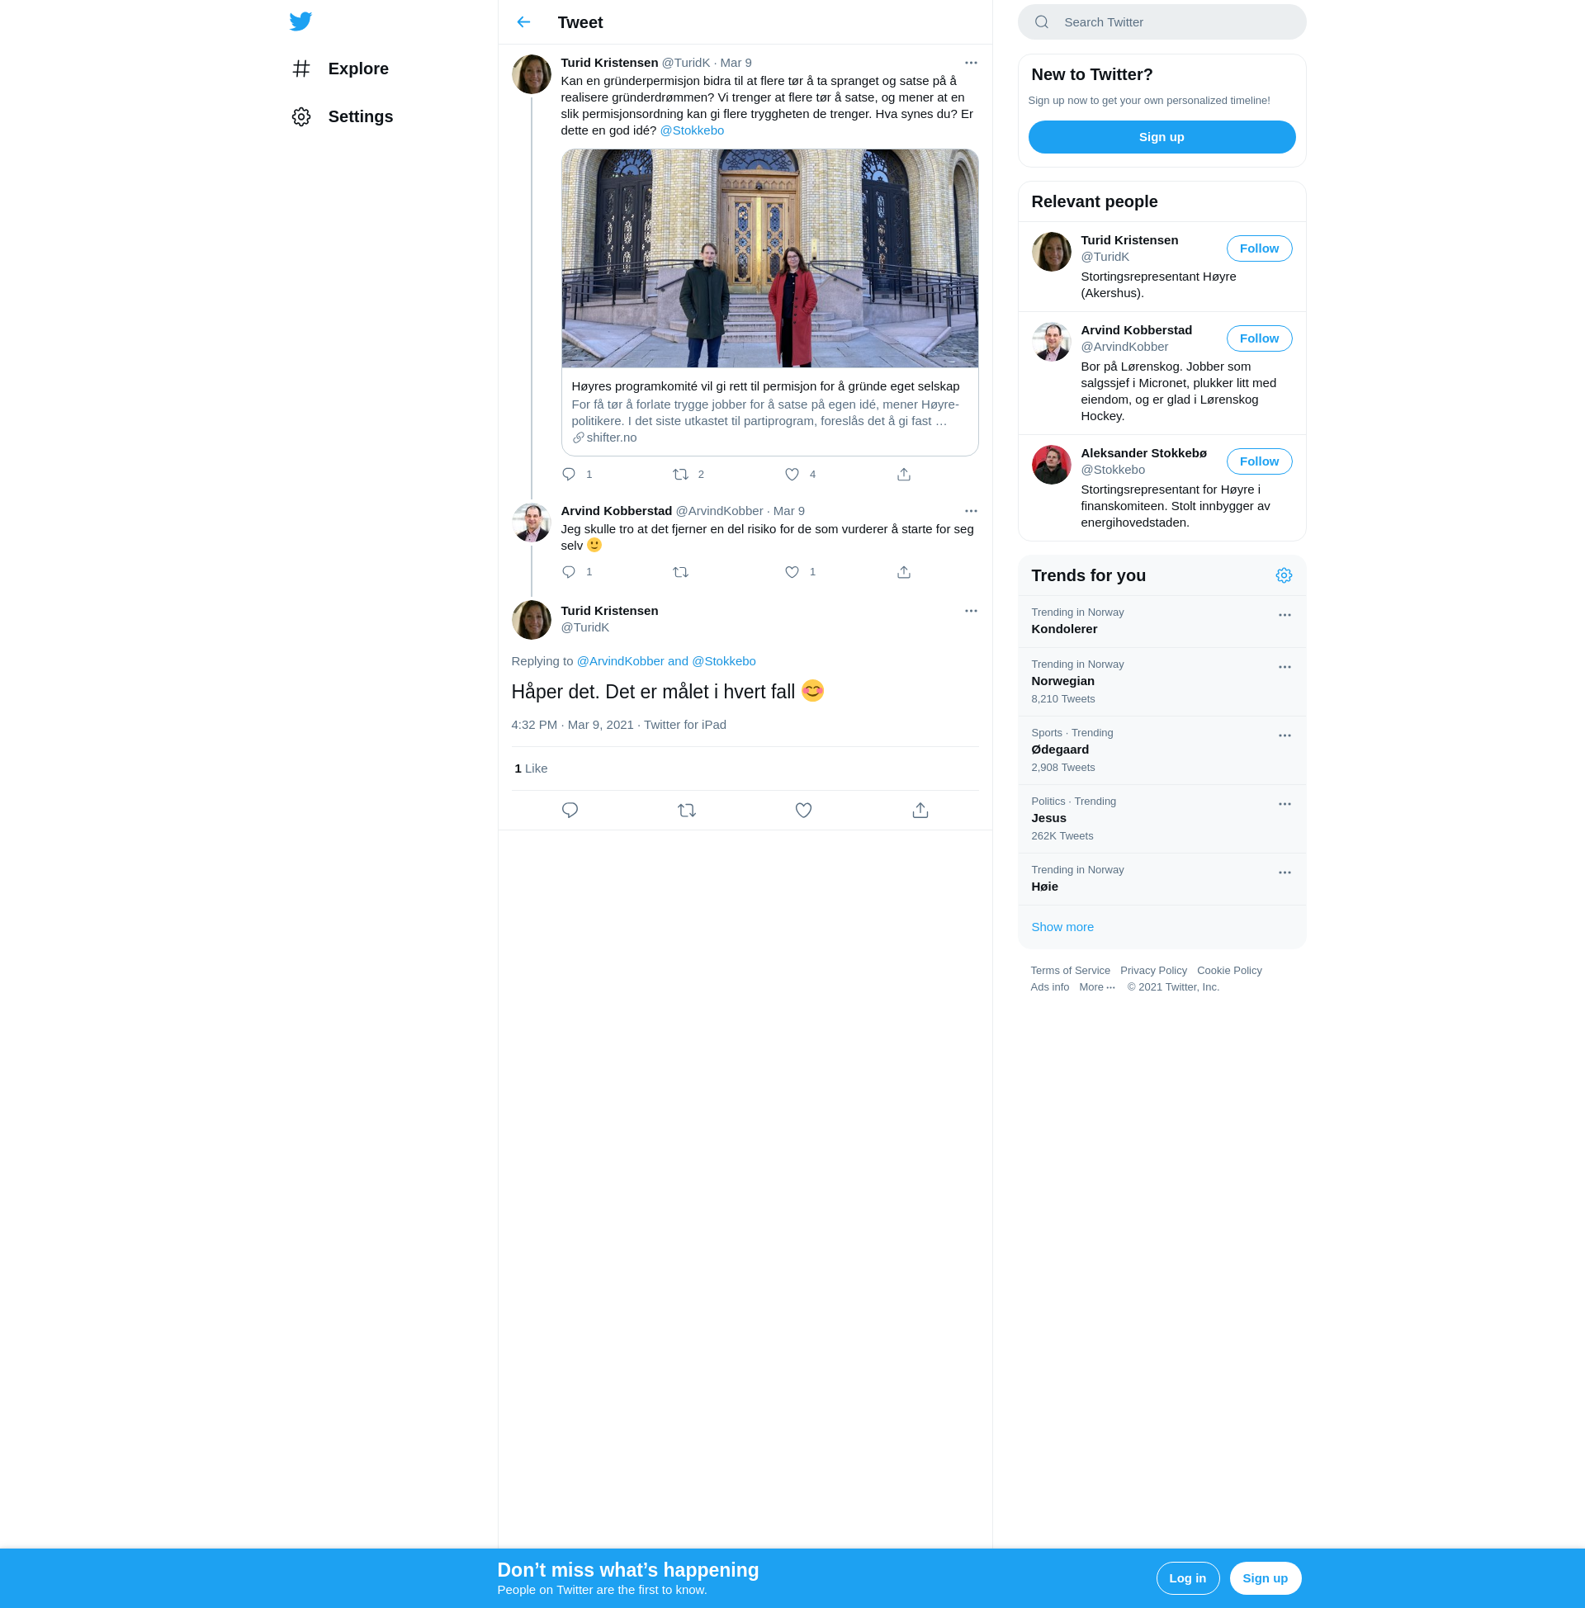Go back using the arrow icon
The image size is (1585, 1608).
pyautogui.click(x=523, y=22)
